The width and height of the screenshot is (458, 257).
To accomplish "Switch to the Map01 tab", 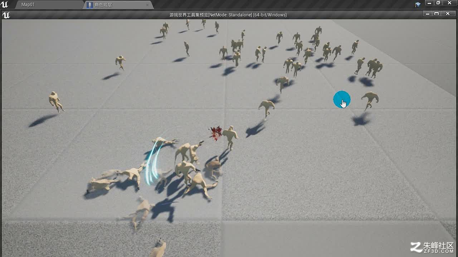I will click(x=49, y=5).
